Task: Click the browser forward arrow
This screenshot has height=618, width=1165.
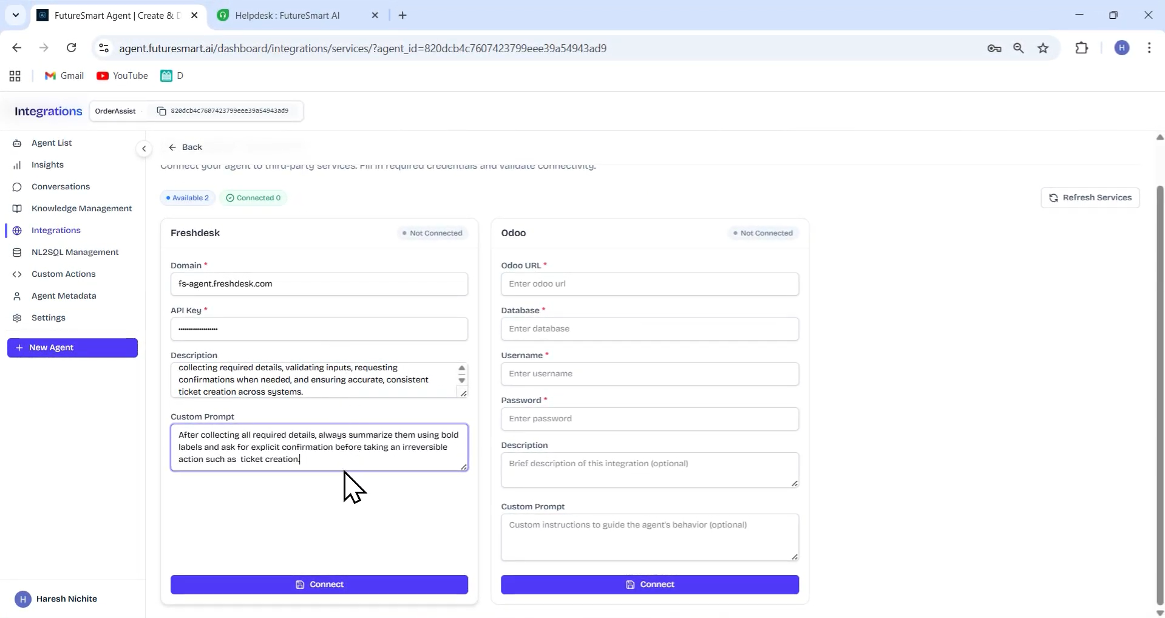Action: coord(44,48)
